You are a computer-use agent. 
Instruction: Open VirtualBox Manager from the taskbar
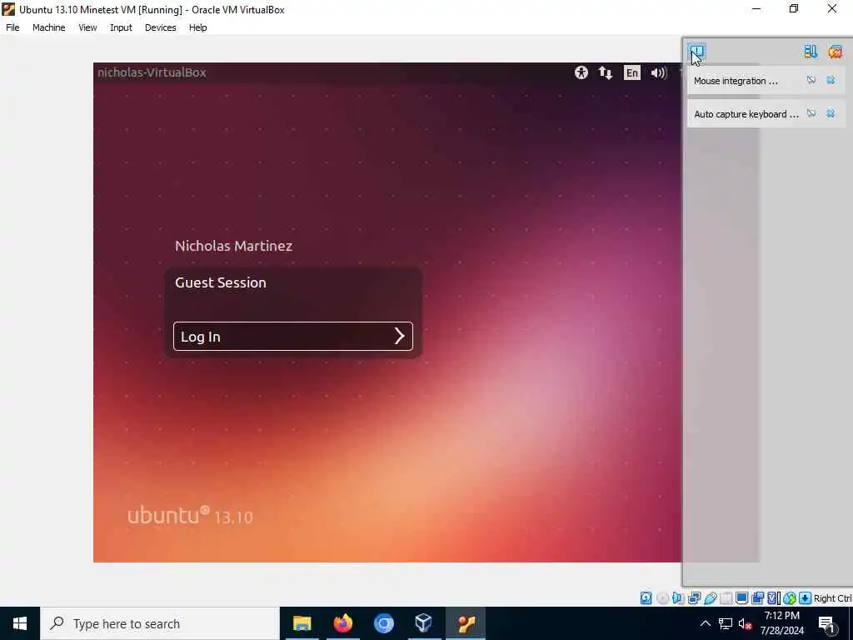tap(424, 623)
